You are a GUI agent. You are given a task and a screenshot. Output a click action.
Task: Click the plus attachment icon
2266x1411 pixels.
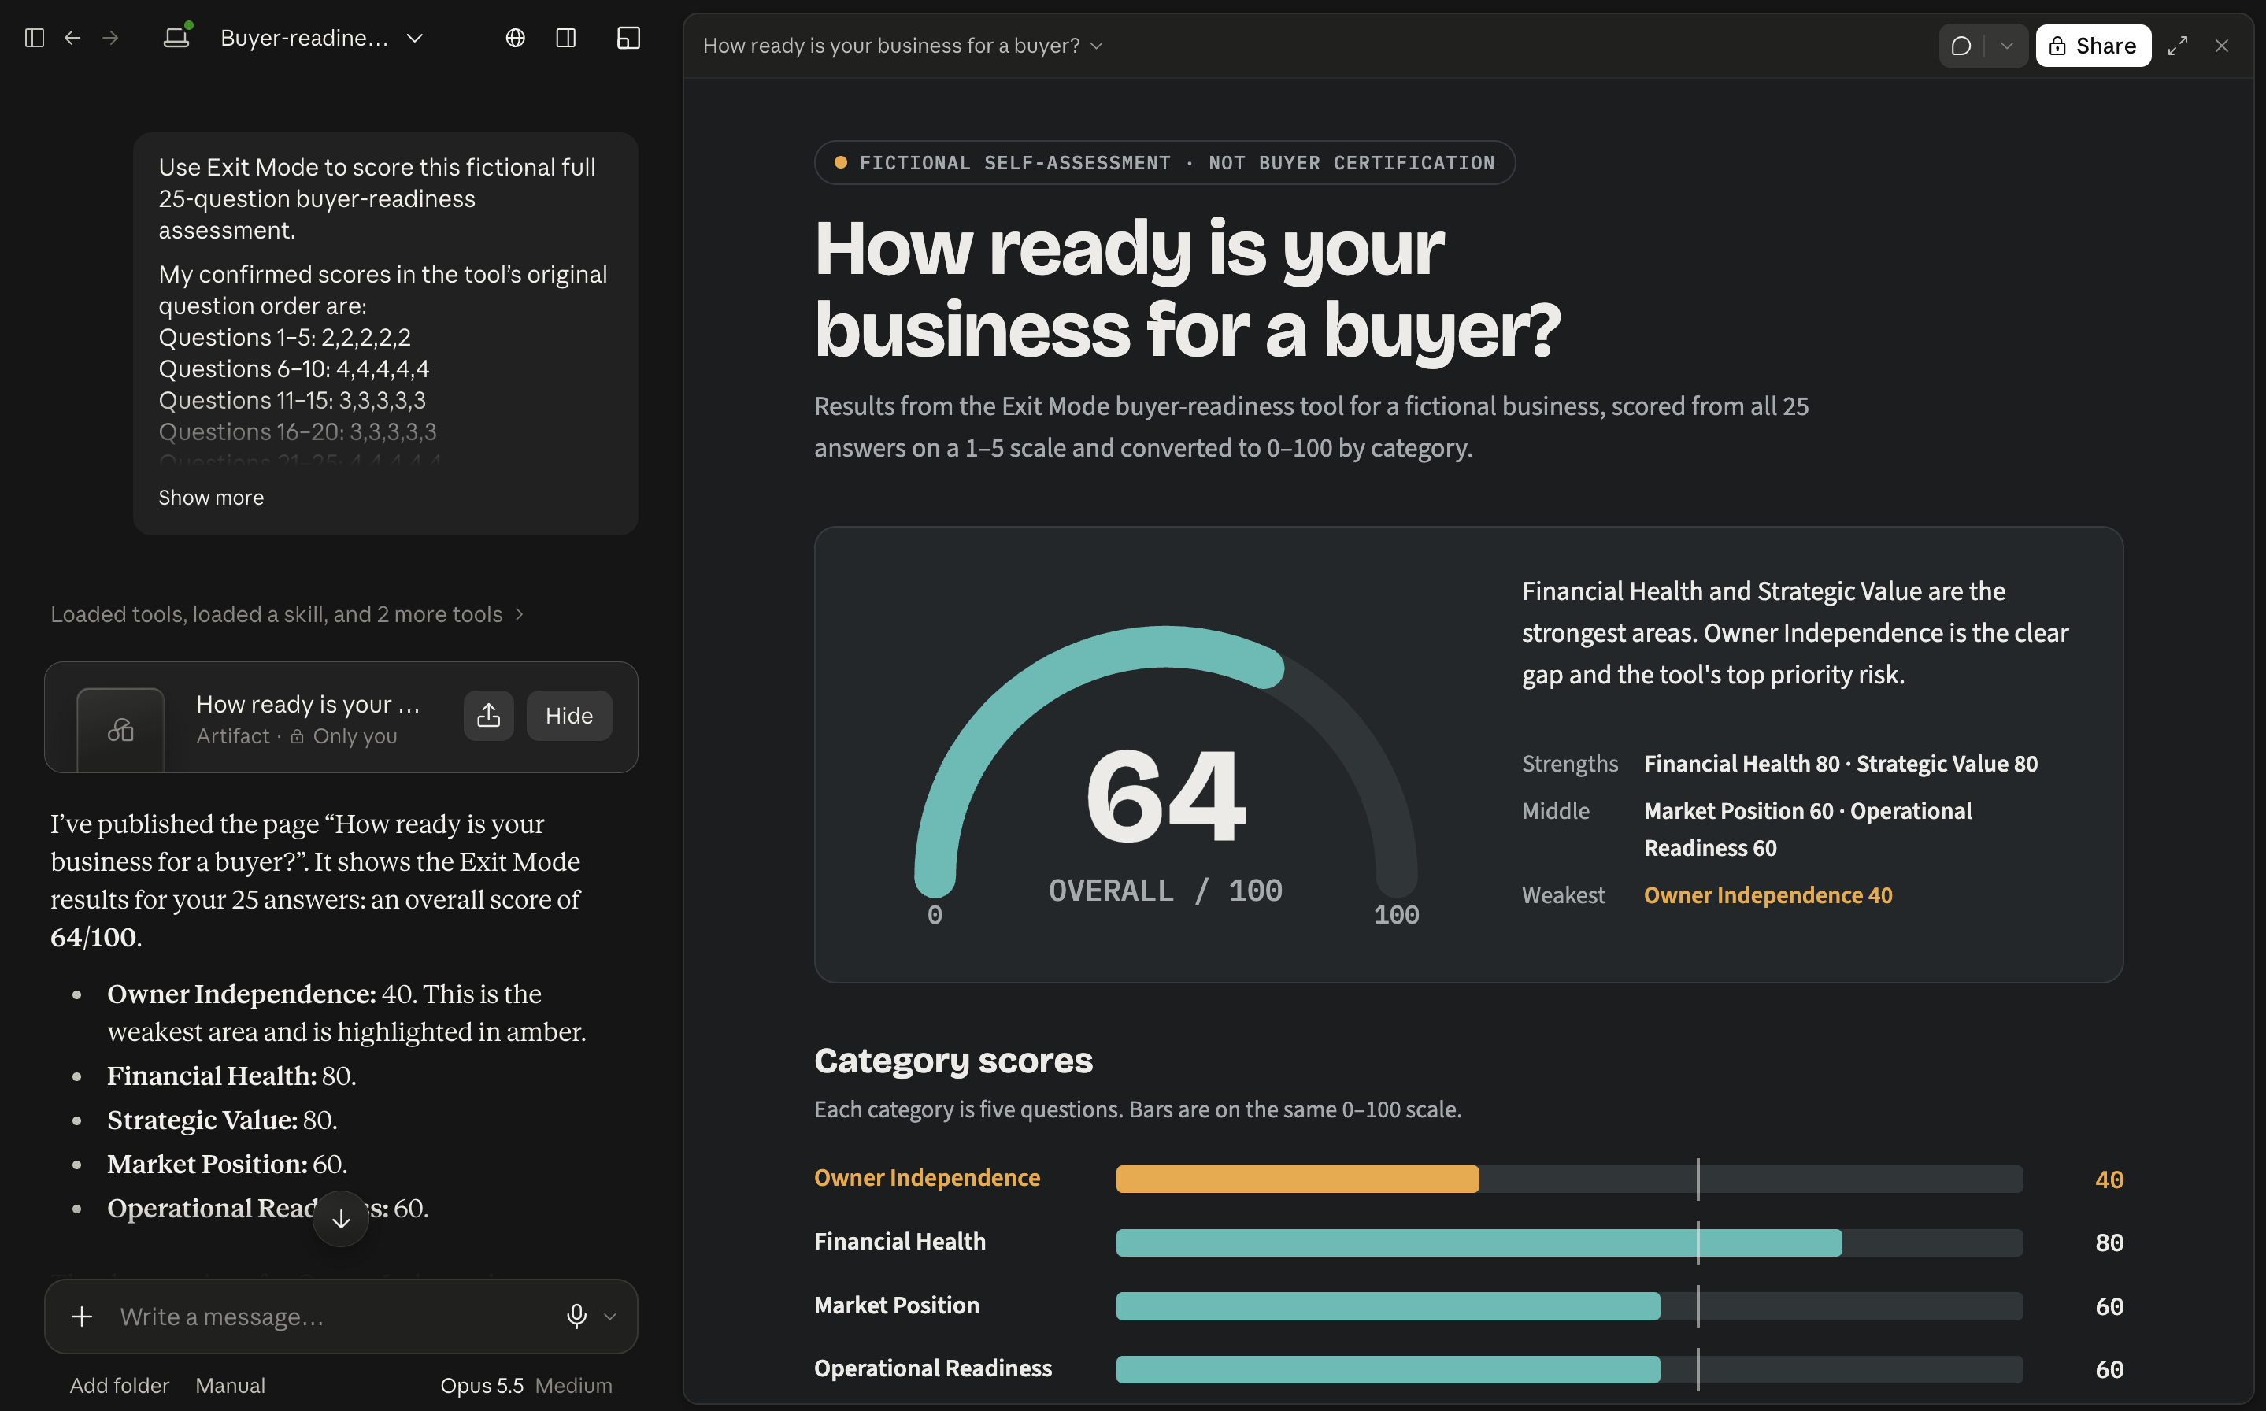click(x=82, y=1317)
